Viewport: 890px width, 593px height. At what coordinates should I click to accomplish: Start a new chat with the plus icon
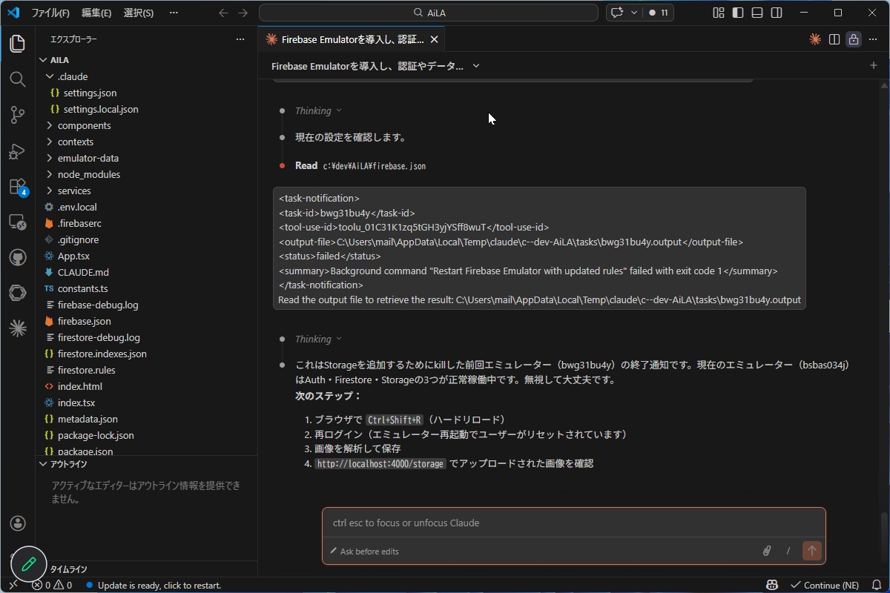coord(874,65)
